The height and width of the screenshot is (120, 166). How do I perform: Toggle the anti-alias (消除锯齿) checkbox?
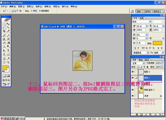(40, 11)
